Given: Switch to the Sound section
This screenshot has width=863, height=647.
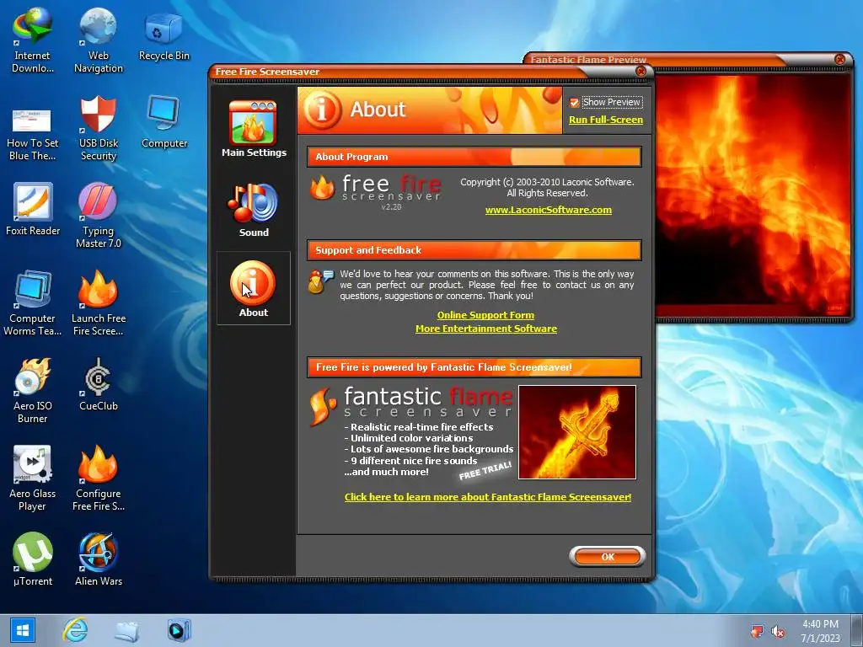Looking at the screenshot, I should click(x=253, y=210).
